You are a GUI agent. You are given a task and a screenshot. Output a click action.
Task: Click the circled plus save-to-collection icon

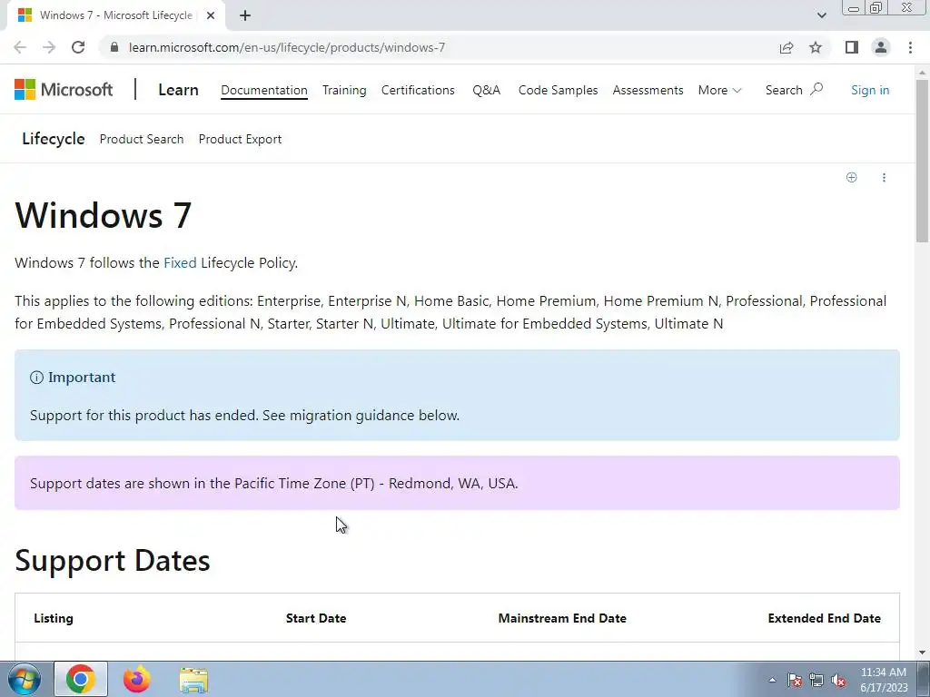[x=852, y=177]
